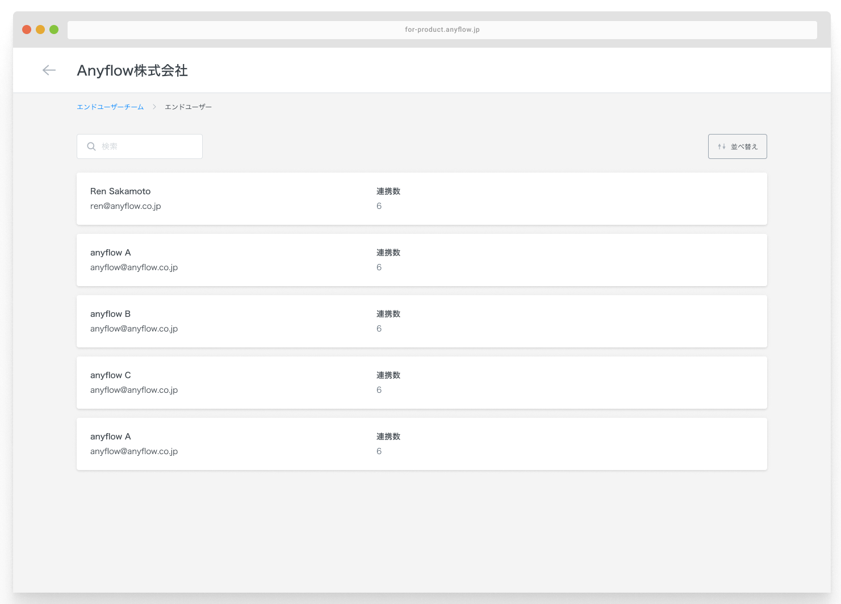Click the for-product.anyflow.jp address bar
841x604 pixels.
[x=442, y=30]
